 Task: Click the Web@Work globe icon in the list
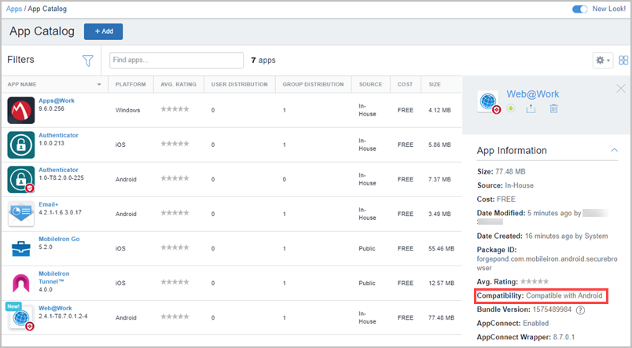click(21, 318)
